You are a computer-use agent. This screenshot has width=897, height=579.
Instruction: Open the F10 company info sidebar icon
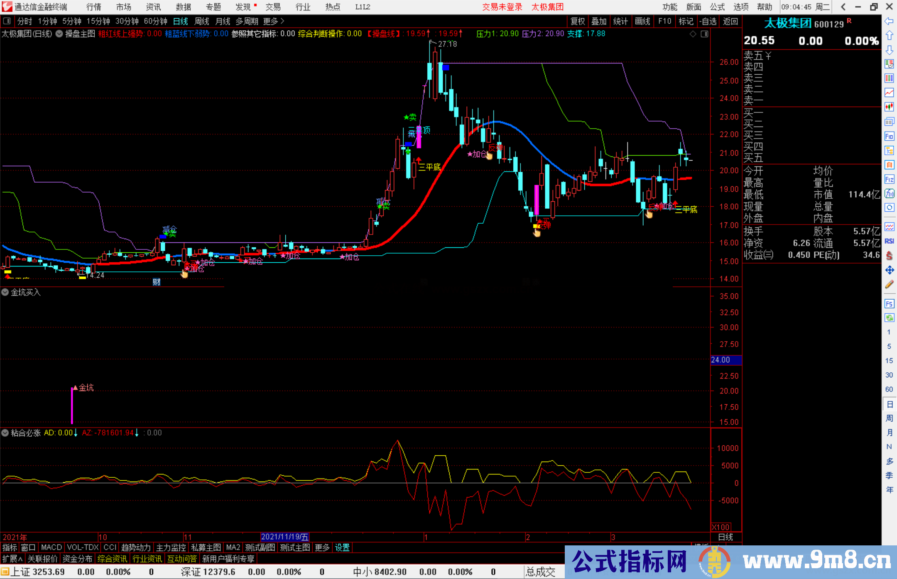889,136
